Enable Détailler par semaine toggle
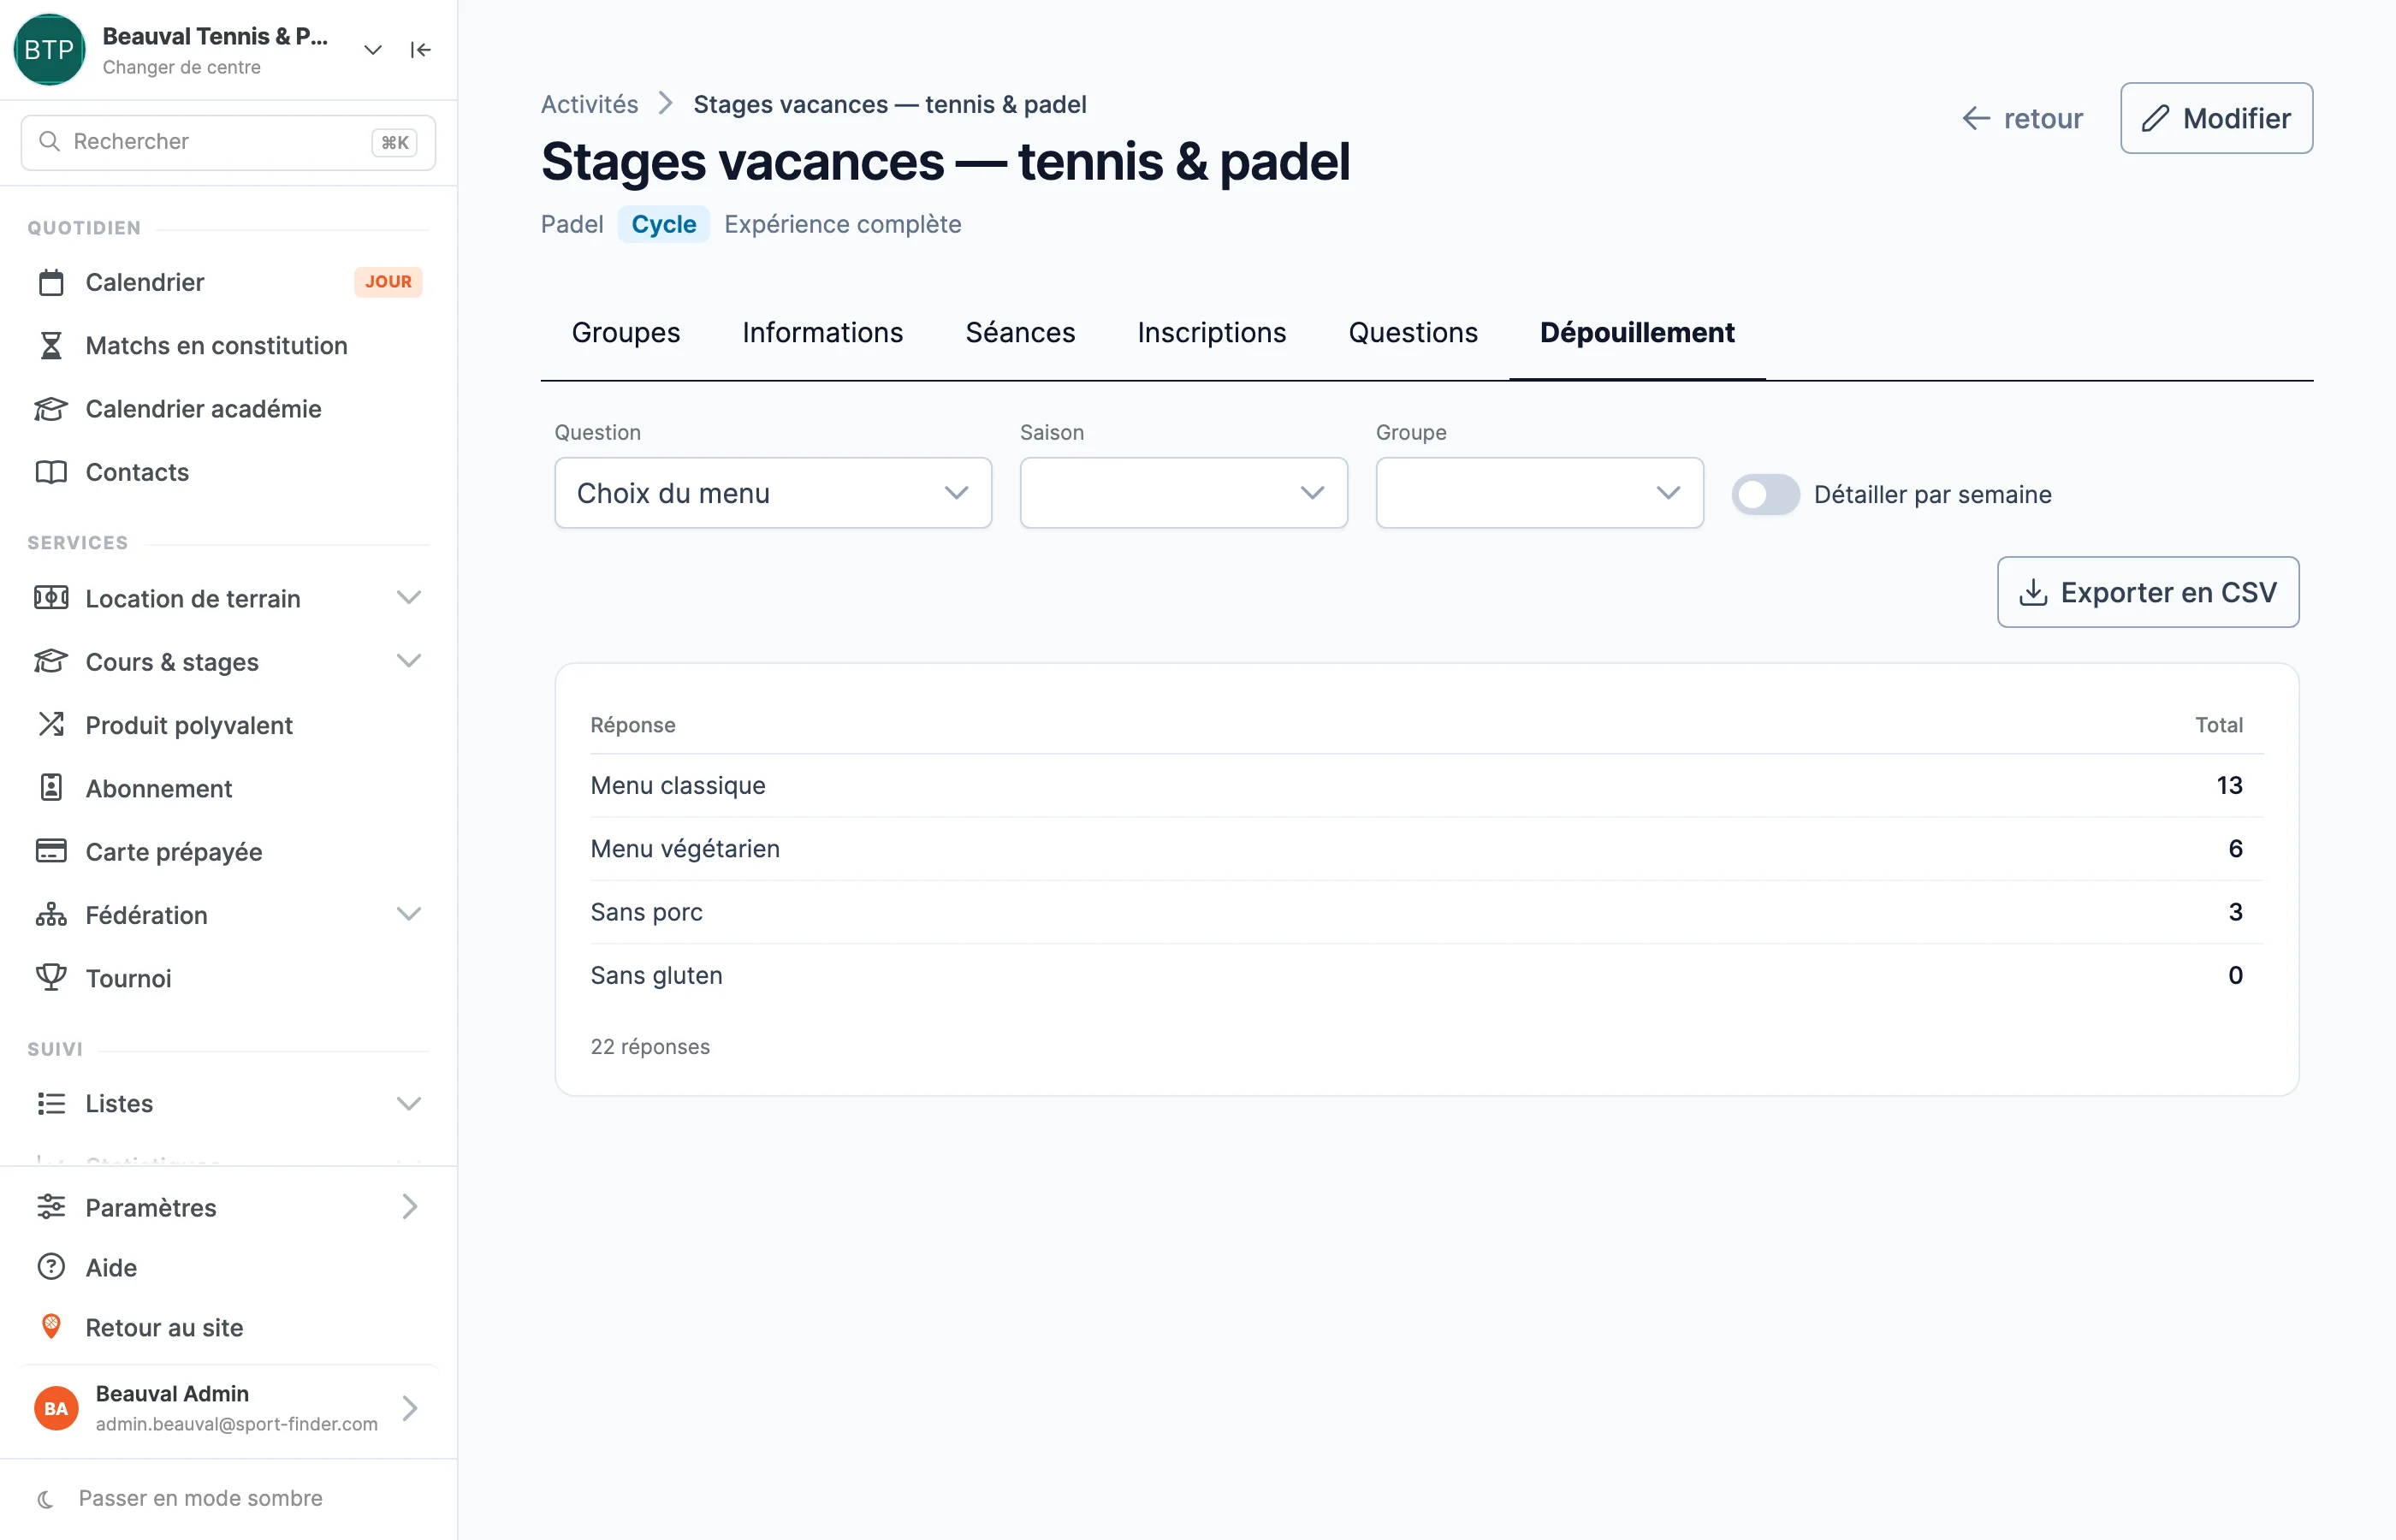 click(1765, 494)
